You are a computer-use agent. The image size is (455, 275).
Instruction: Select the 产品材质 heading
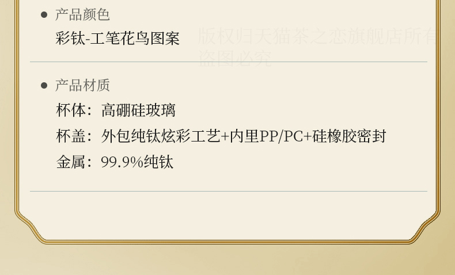pyautogui.click(x=82, y=85)
